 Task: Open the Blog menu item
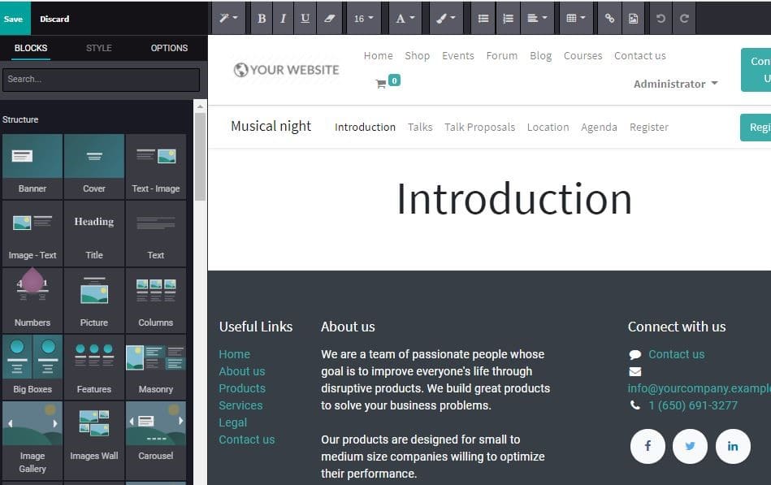tap(540, 55)
